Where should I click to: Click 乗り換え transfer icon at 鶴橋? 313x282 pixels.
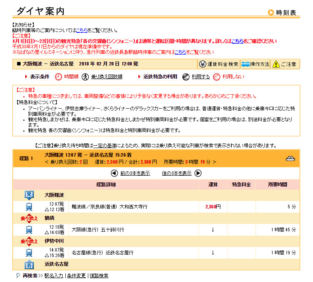click(x=29, y=218)
